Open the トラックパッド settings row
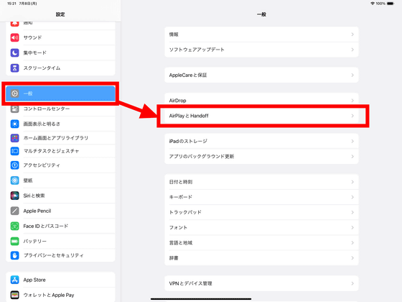This screenshot has width=402, height=302. point(261,212)
